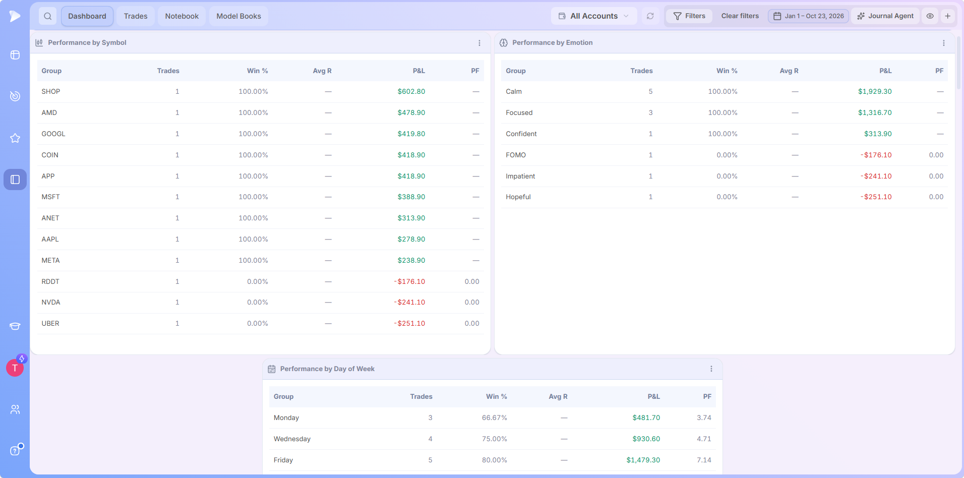Toggle the eye visibility button
The width and height of the screenshot is (964, 478).
pos(930,16)
